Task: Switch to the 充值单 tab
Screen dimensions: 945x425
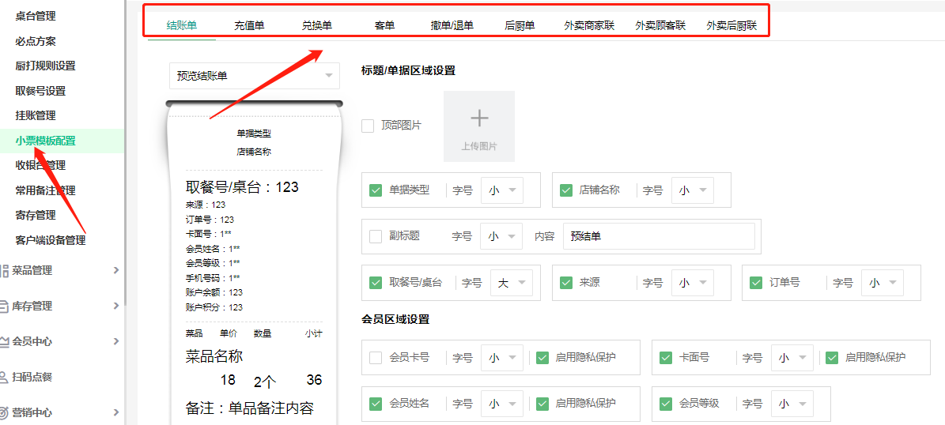Action: click(x=249, y=25)
